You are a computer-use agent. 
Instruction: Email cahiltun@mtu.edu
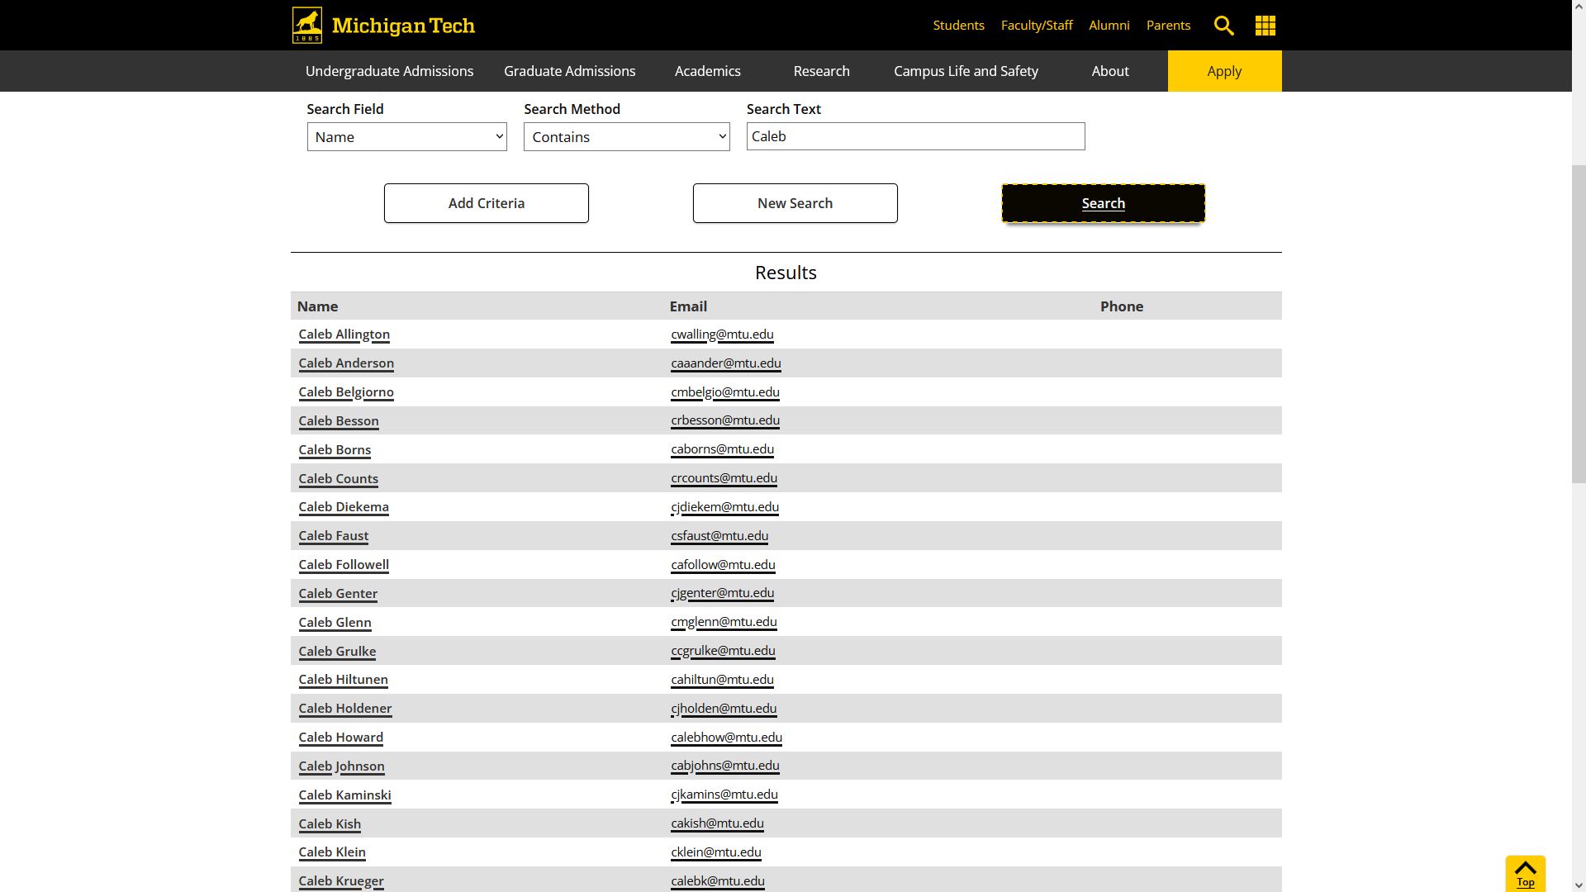[722, 680]
